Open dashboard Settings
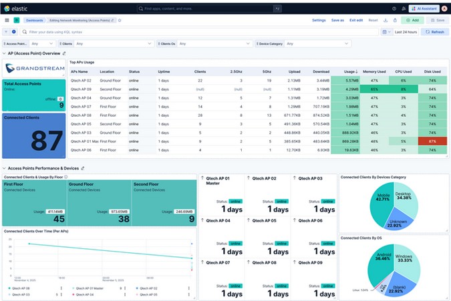This screenshot has width=451, height=301. 319,20
